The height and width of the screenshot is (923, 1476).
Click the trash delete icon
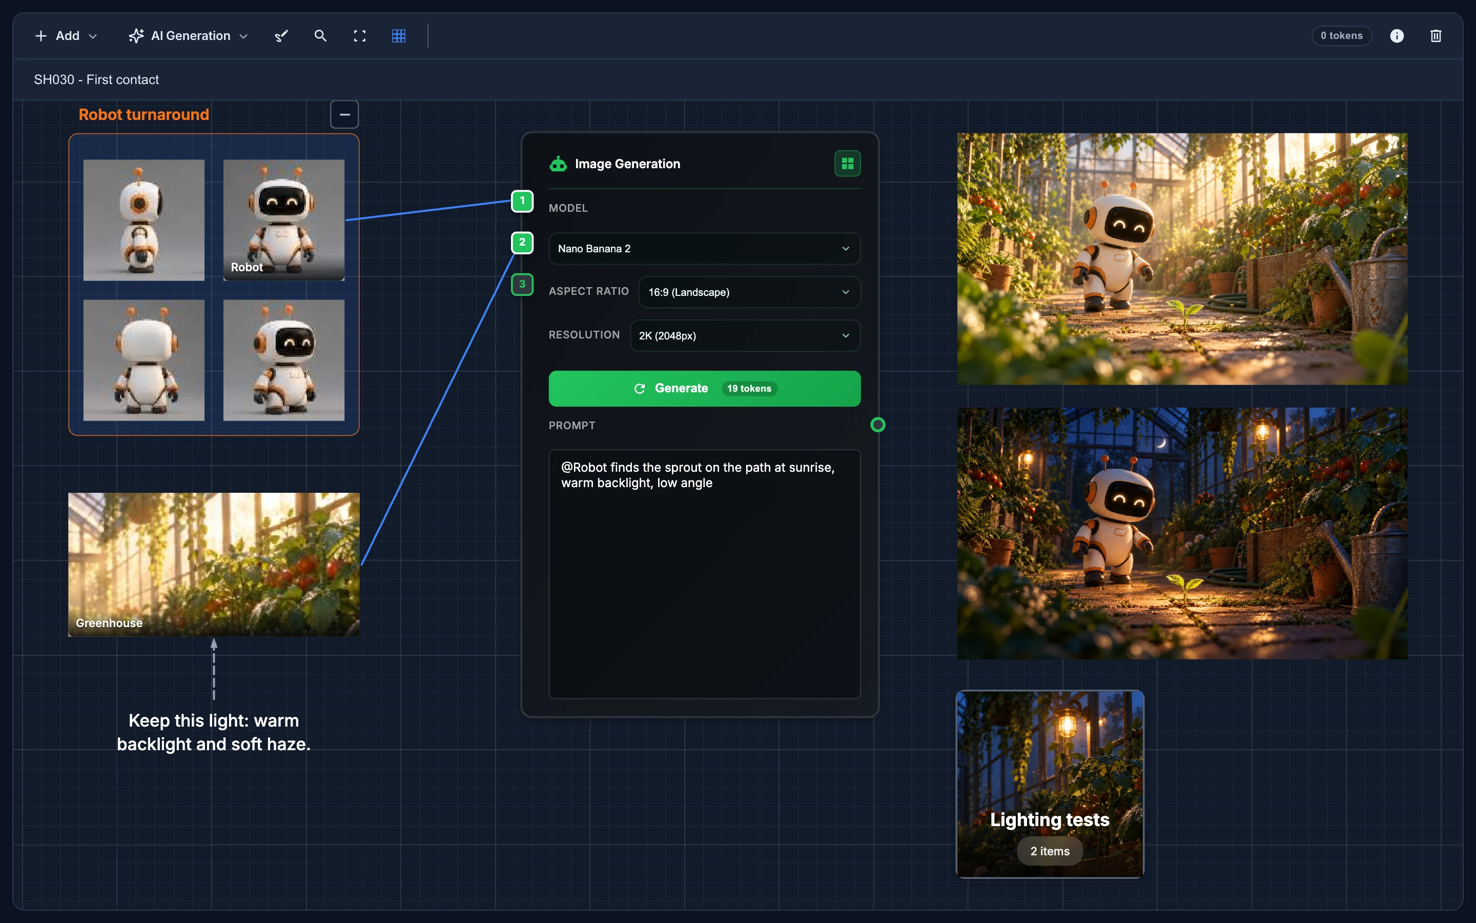[1436, 36]
